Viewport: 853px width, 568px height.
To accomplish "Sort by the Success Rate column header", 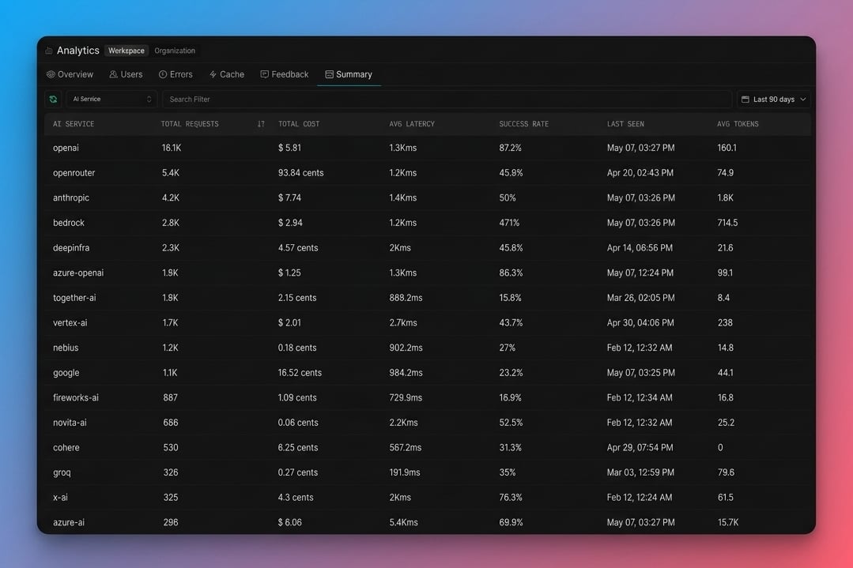I will pos(524,124).
